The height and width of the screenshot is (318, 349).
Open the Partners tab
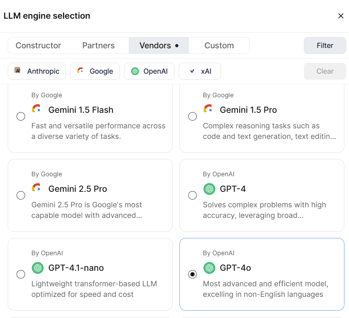point(98,45)
